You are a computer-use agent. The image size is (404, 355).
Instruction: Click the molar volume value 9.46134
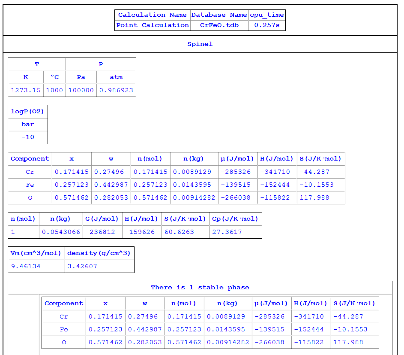26,267
